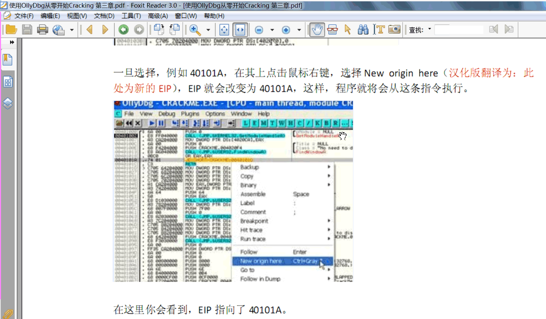This screenshot has height=319, width=546.
Task: Open the Layers panel icon in sidebar
Action: [8, 104]
